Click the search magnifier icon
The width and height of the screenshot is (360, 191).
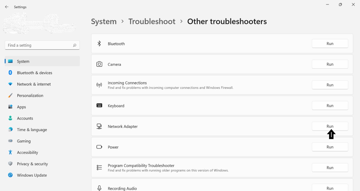tap(75, 45)
